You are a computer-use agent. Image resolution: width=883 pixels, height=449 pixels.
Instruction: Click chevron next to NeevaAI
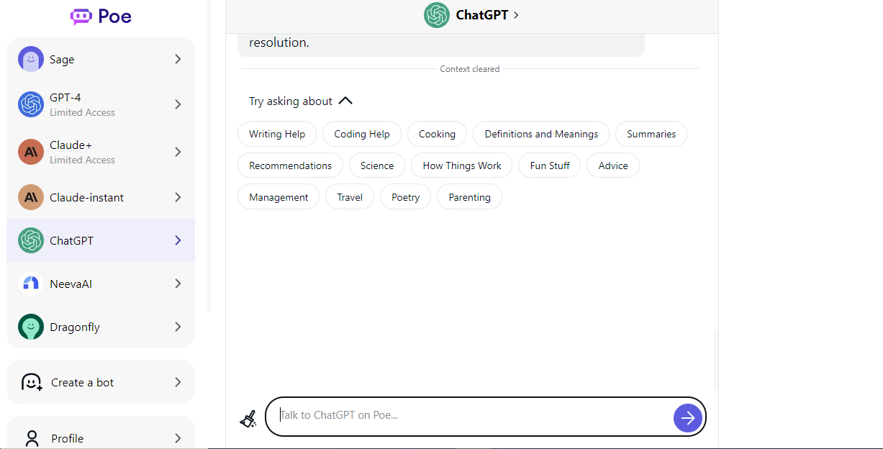[x=178, y=284]
